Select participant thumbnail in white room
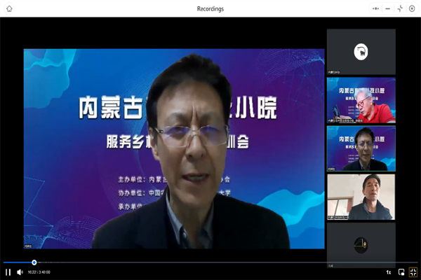The image size is (421, 280). pyautogui.click(x=361, y=197)
